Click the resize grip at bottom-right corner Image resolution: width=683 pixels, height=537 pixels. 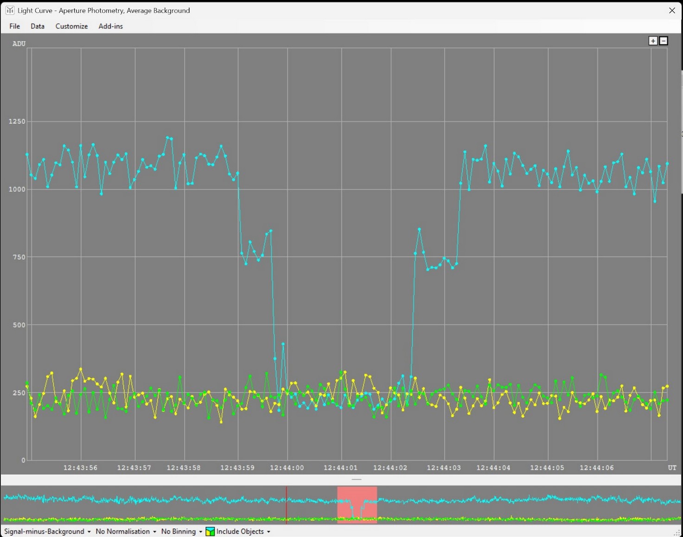point(678,533)
